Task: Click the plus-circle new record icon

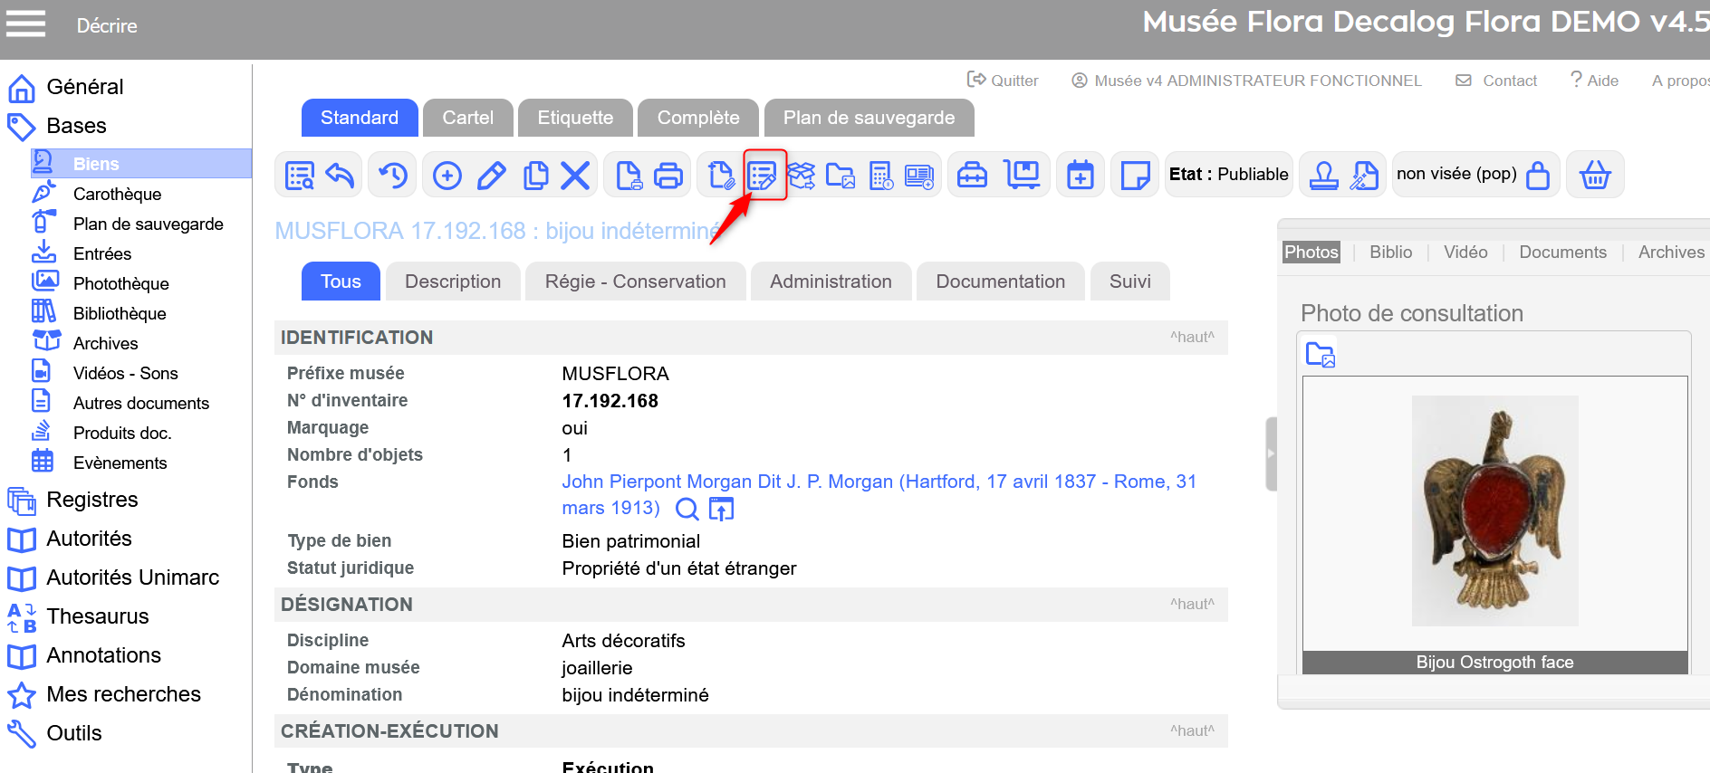Action: pos(447,175)
